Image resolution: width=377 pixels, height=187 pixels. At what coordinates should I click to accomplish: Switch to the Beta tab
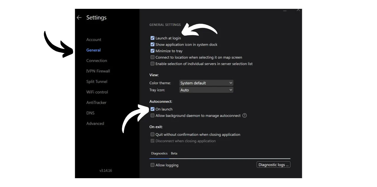pyautogui.click(x=174, y=153)
